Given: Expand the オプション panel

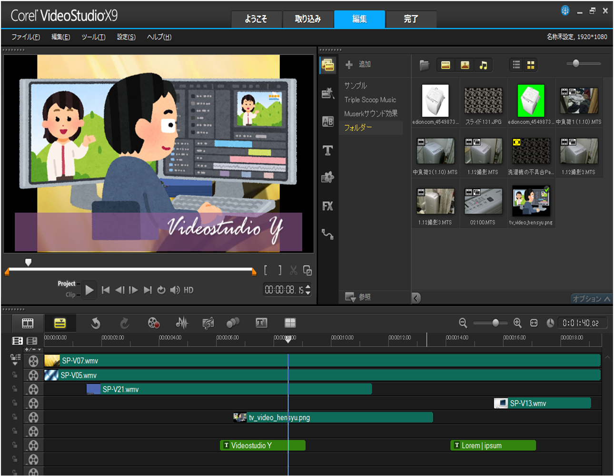Looking at the screenshot, I should tap(592, 299).
